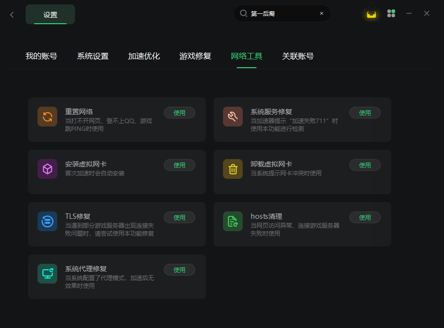Open the 关联账号 tab
Viewport: 444px width, 328px height.
pos(298,56)
